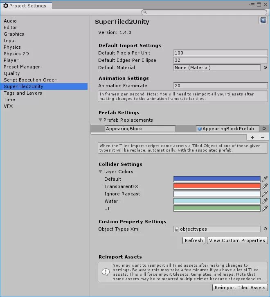Viewport: 270px width, 297px height.
Task: Click the Animation Framerate field
Action: (x=220, y=86)
